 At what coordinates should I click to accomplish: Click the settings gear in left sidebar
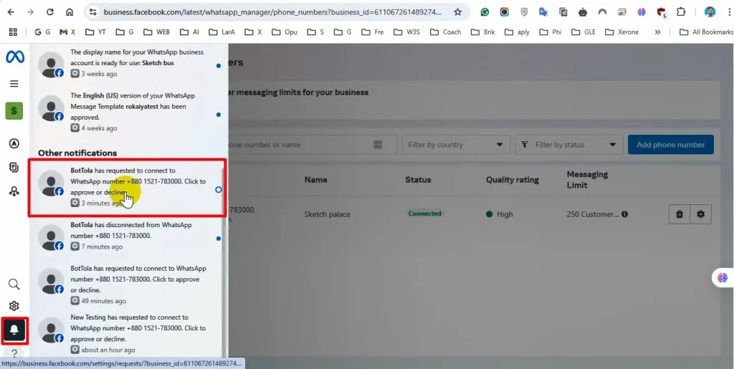(x=14, y=306)
